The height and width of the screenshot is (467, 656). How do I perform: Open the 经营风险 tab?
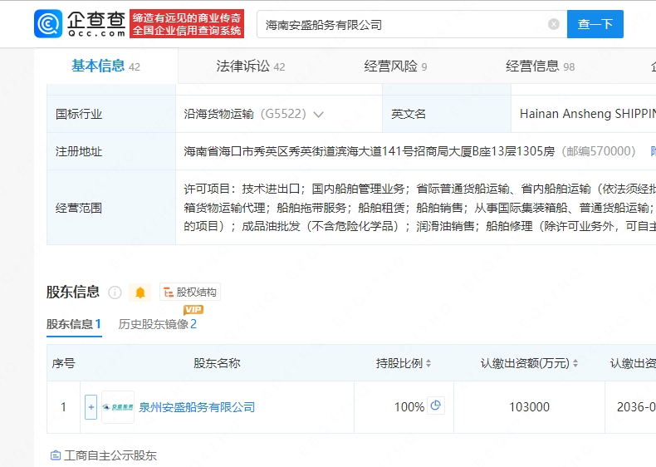coord(395,66)
